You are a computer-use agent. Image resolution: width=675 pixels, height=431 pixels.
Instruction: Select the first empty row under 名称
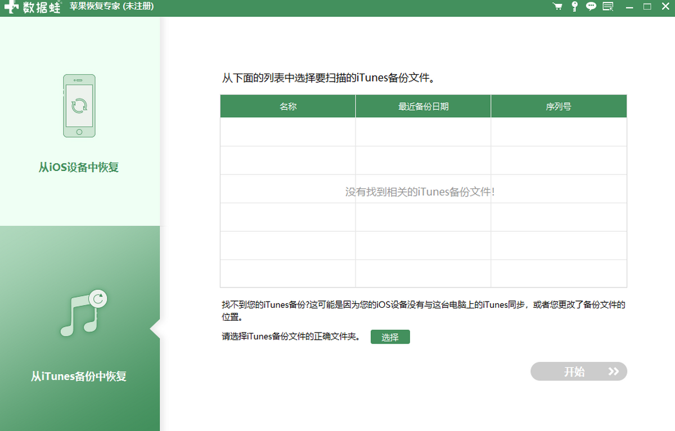(x=288, y=132)
